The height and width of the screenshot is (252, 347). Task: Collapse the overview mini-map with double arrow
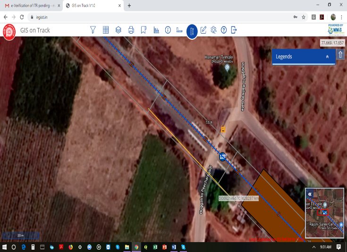(310, 194)
